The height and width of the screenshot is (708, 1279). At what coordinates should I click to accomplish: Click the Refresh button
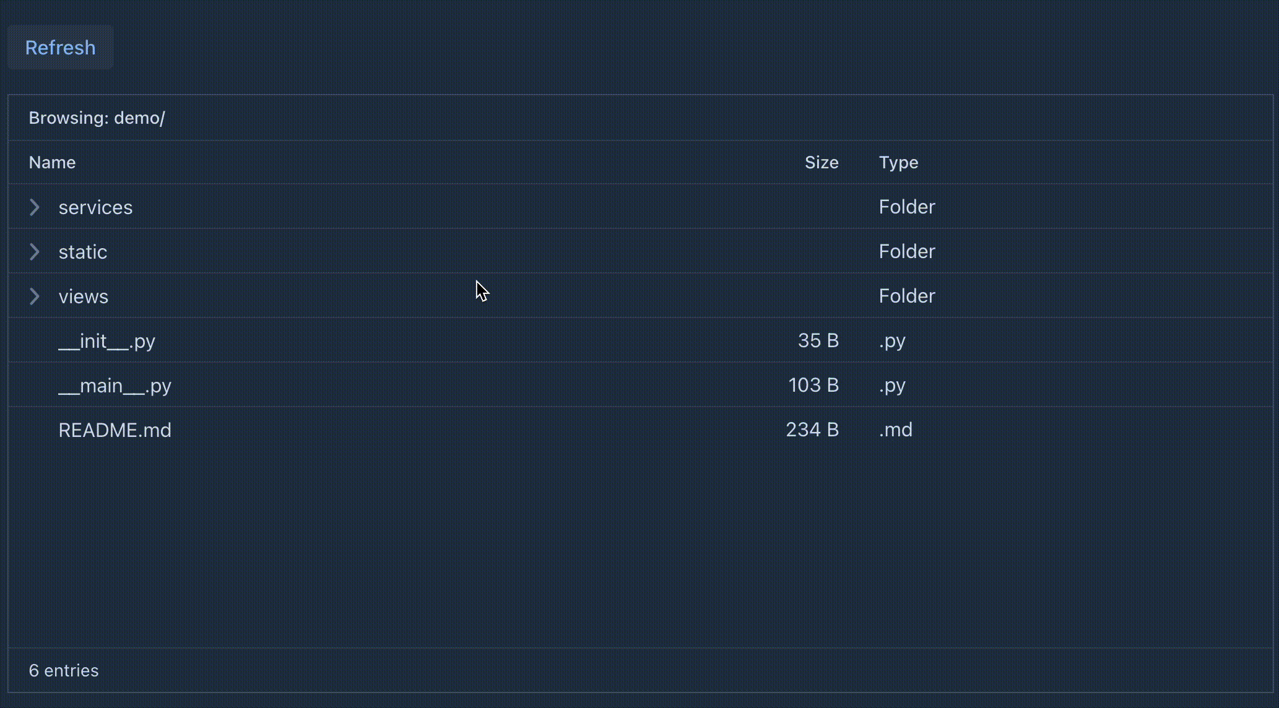(x=60, y=47)
